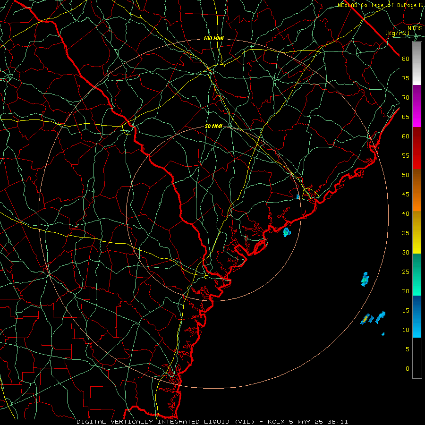The image size is (425, 425).
Task: Click the teal-cored offshore echo inside 50 NMI ring
Action: (287, 232)
